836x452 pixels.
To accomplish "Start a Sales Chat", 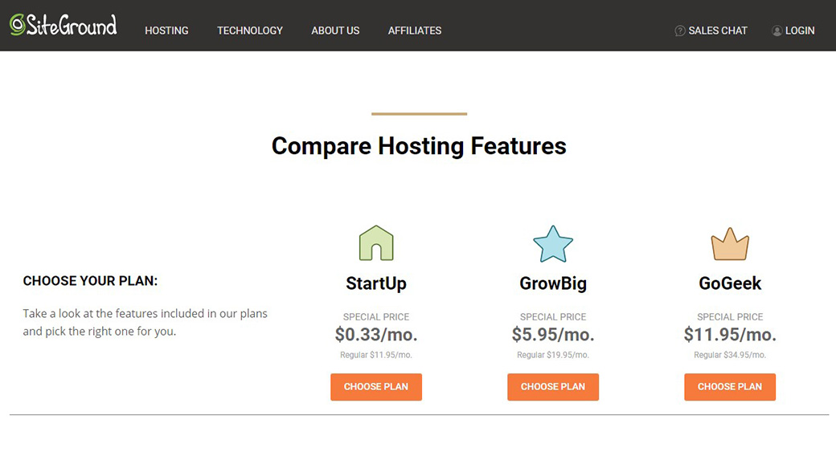I will (x=718, y=31).
